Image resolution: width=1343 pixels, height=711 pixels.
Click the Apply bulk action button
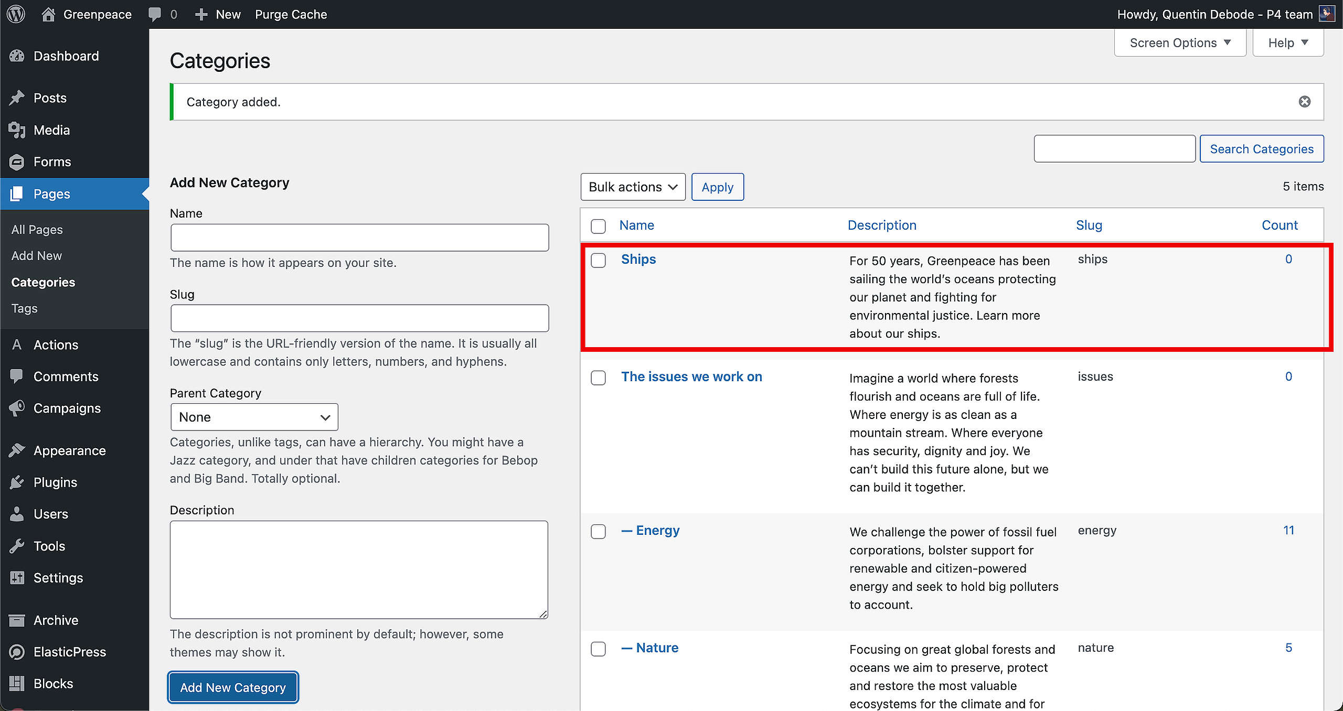click(717, 187)
